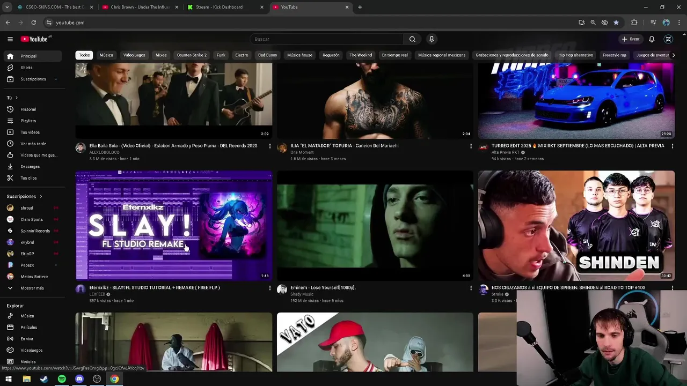Open Alta Previa RKT channel link
This screenshot has height=386, width=687.
tap(506, 152)
